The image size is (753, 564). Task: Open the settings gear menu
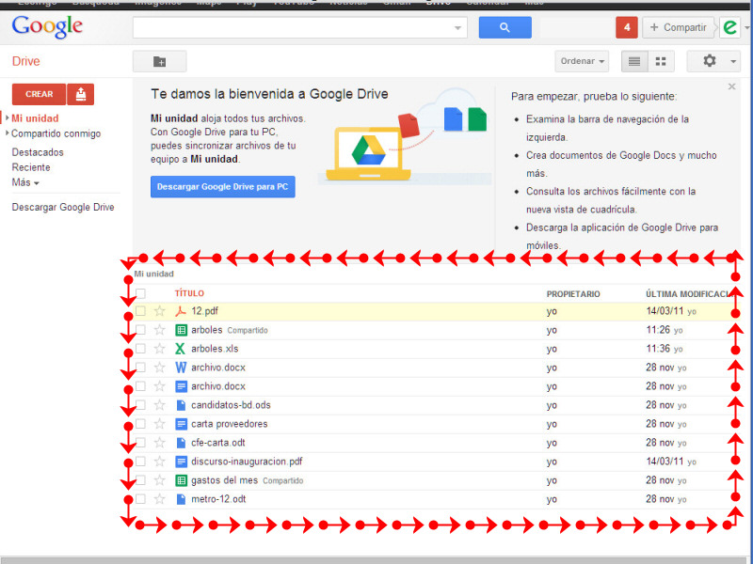(710, 61)
